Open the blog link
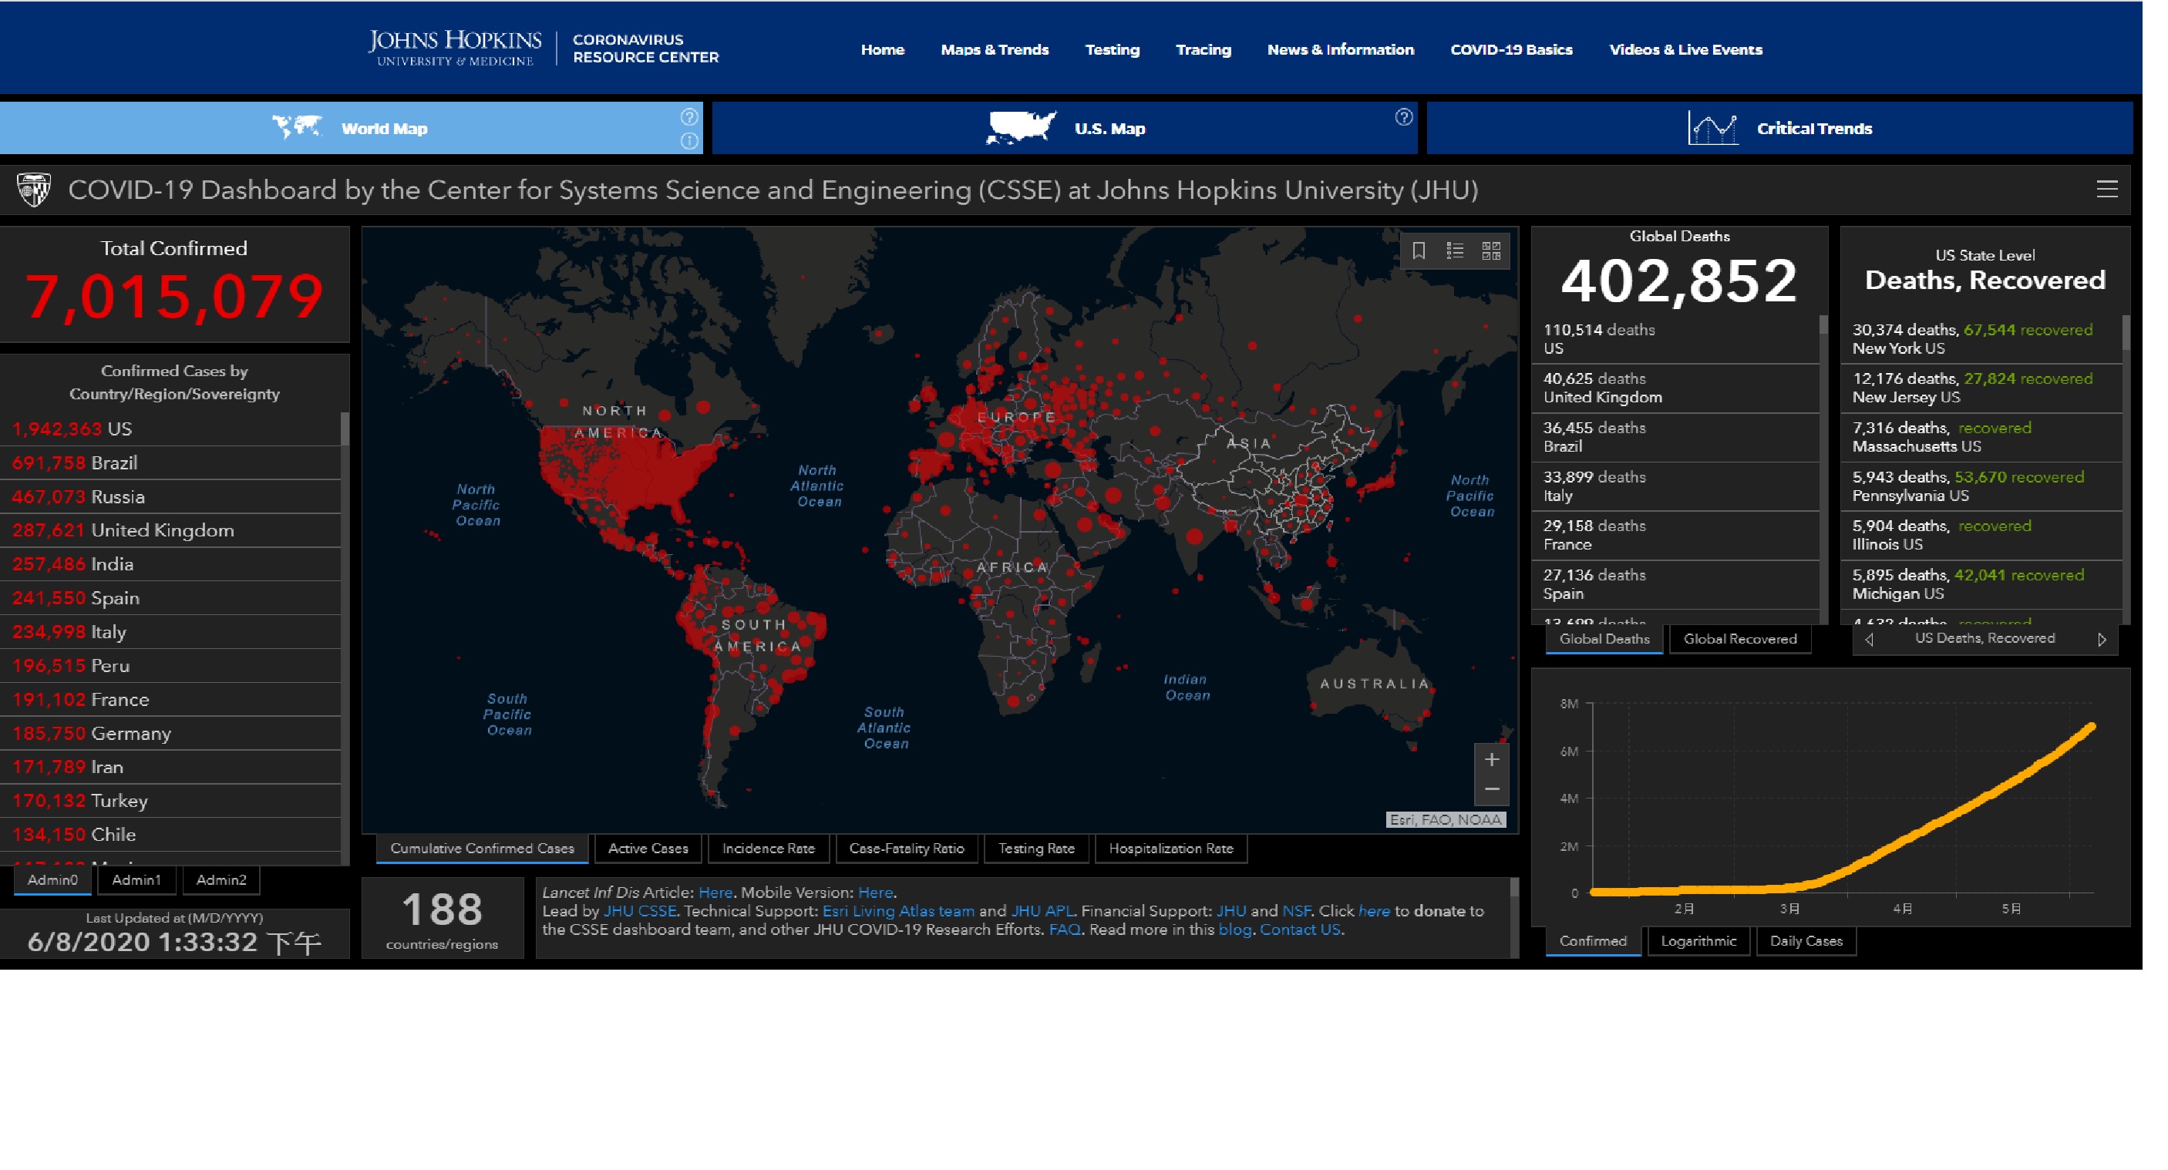 click(1234, 930)
